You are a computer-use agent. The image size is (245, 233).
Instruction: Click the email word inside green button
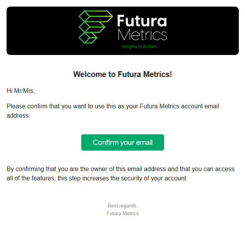pos(144,142)
